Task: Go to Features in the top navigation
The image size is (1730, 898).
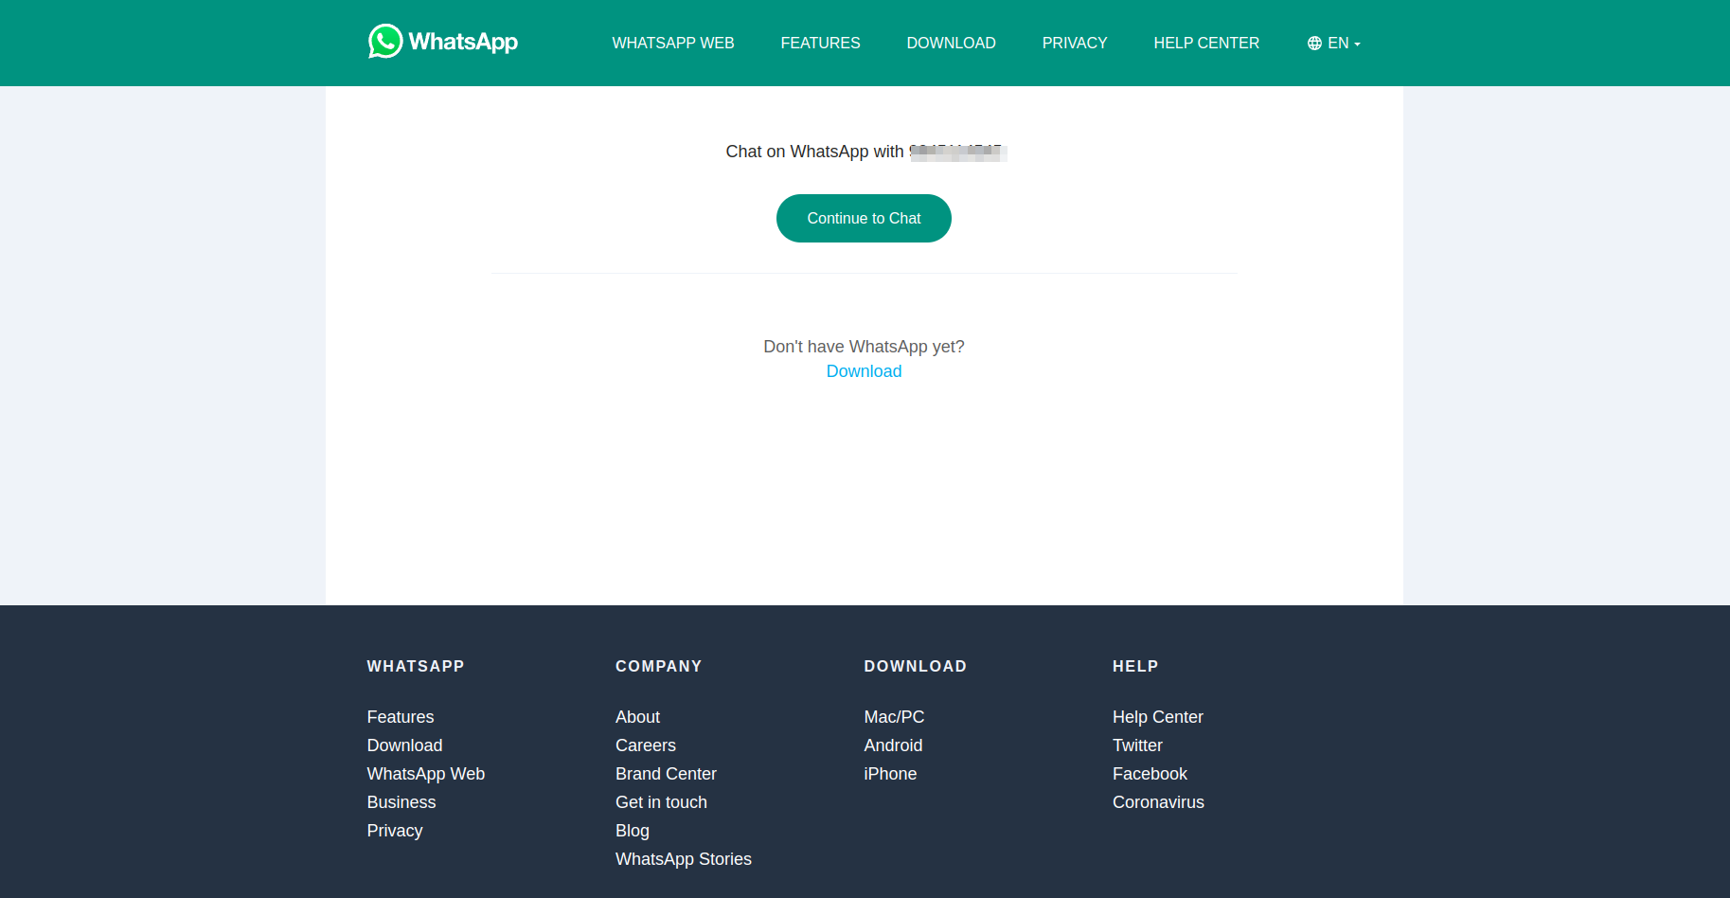Action: (x=820, y=44)
